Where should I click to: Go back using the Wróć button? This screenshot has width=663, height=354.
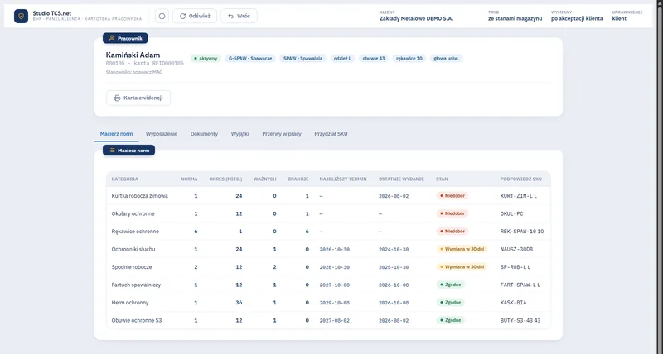pyautogui.click(x=239, y=16)
